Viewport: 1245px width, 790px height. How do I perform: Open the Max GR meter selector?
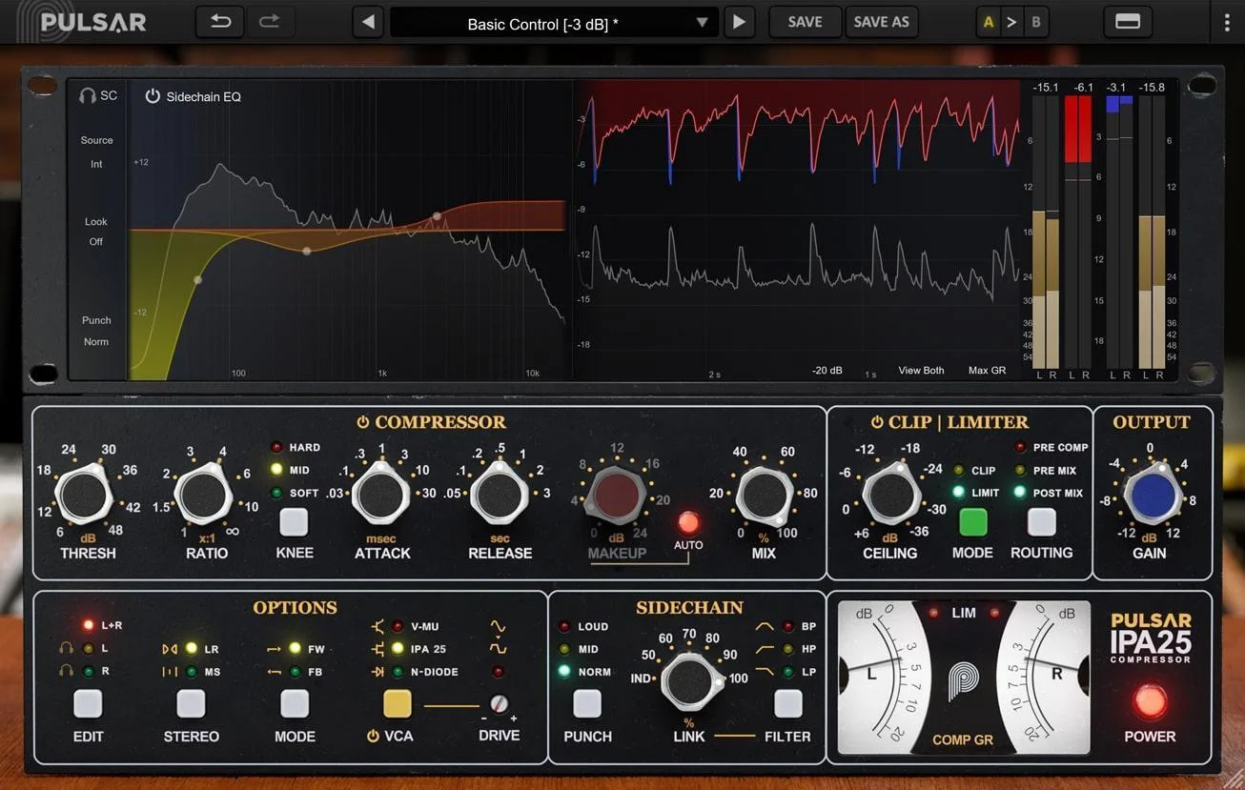coord(989,370)
